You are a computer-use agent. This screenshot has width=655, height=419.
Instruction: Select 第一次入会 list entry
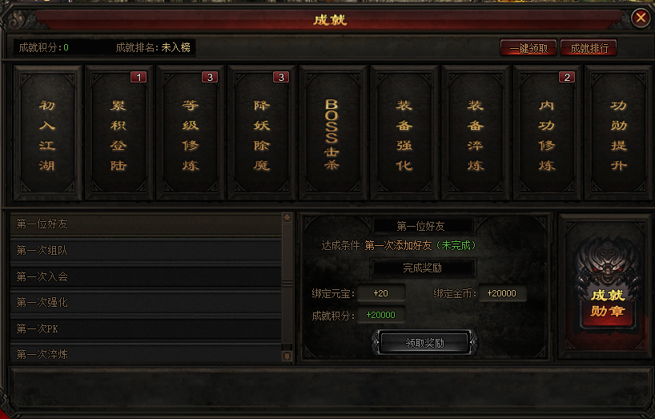pyautogui.click(x=146, y=276)
